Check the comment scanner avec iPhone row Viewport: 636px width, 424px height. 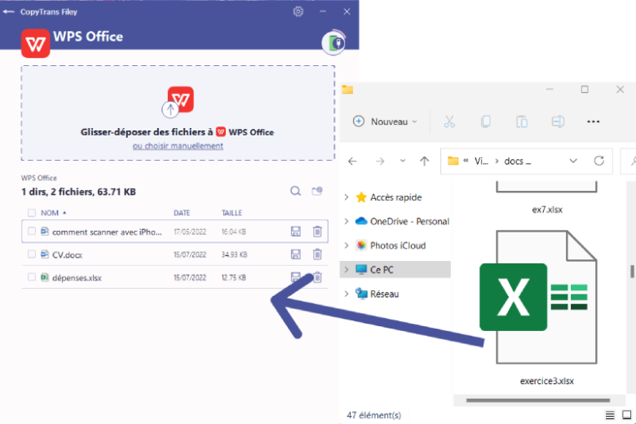(32, 232)
